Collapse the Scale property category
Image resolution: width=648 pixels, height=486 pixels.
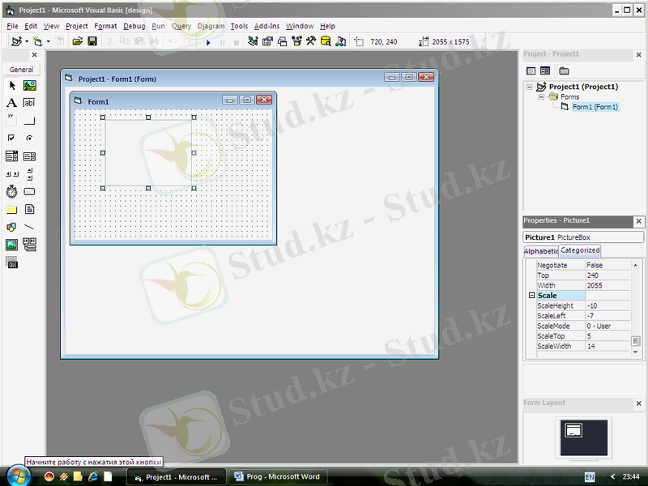click(532, 296)
